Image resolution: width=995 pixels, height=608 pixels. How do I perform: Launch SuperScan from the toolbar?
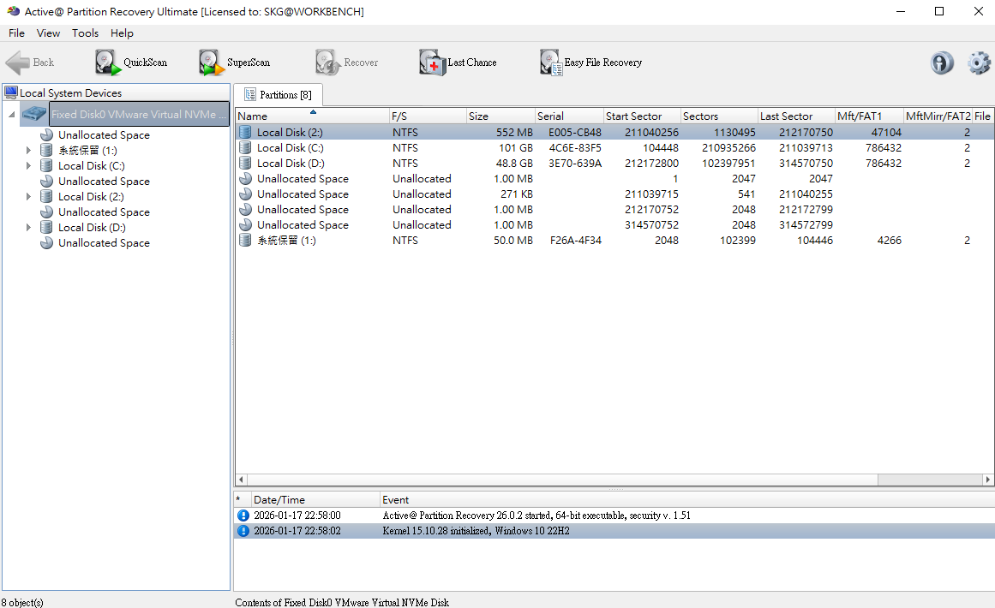pyautogui.click(x=234, y=63)
